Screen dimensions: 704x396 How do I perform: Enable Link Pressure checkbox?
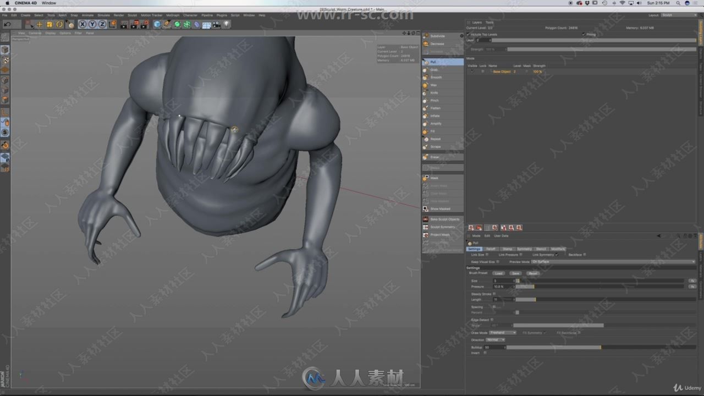[521, 255]
